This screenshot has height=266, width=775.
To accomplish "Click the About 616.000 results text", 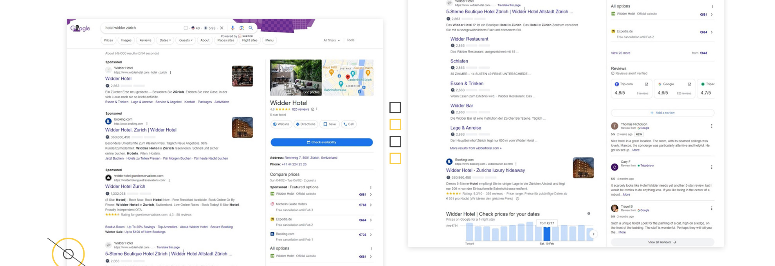I will pyautogui.click(x=132, y=53).
